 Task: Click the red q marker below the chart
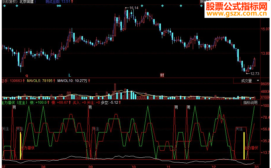click(x=27, y=75)
